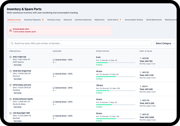This screenshot has width=180, height=126.
Task: Open the Inventory Issue tab
Action: point(54,20)
